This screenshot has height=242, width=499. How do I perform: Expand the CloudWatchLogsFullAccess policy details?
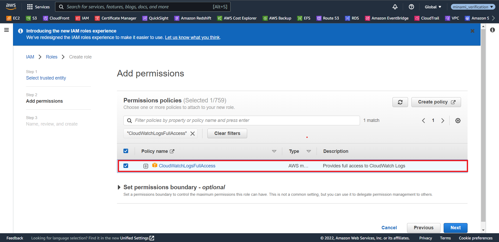[x=146, y=166]
